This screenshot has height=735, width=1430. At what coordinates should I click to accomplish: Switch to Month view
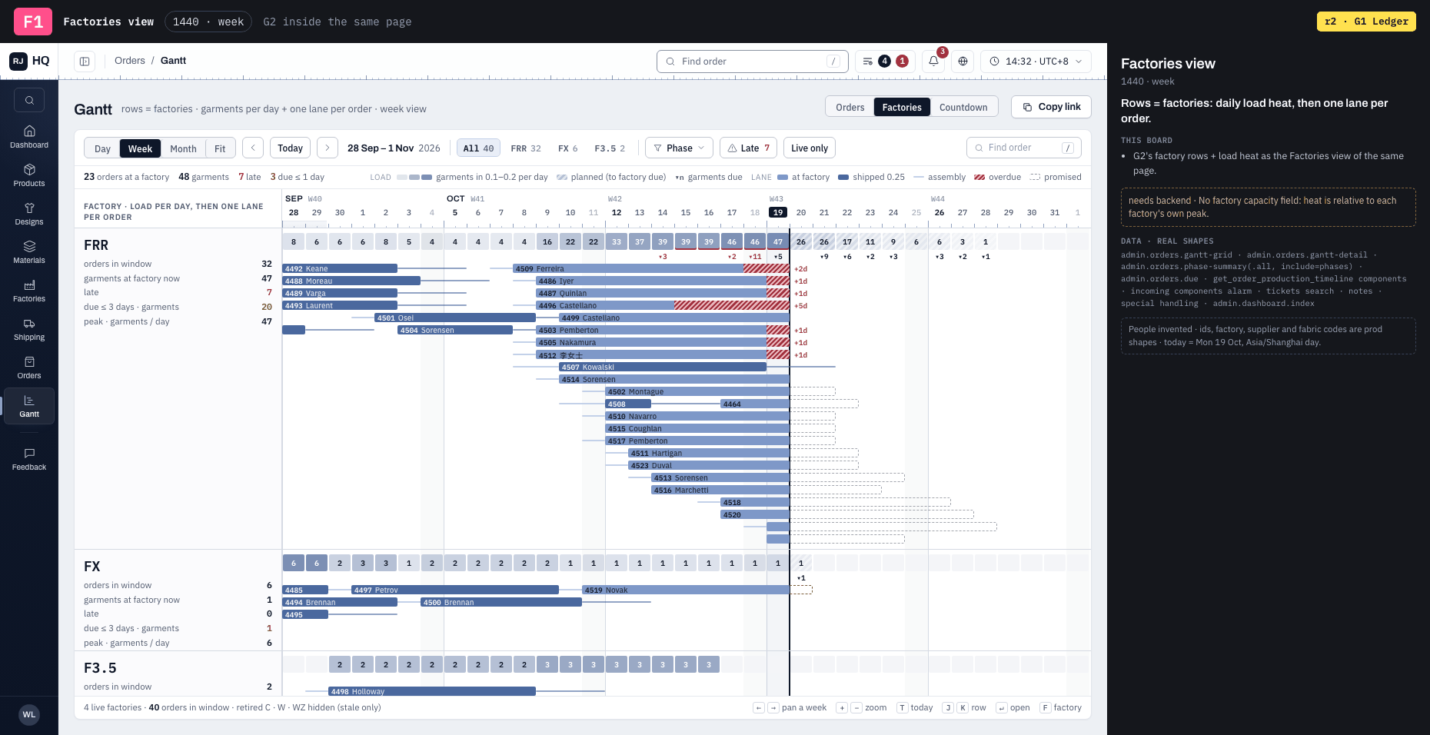coord(183,148)
